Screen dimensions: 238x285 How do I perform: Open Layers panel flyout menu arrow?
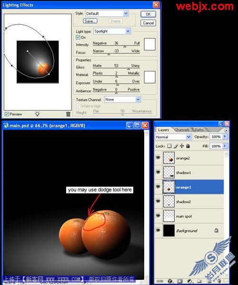226,131
